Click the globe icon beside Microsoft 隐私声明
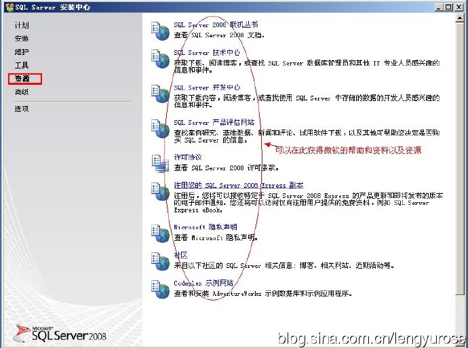 (x=160, y=233)
